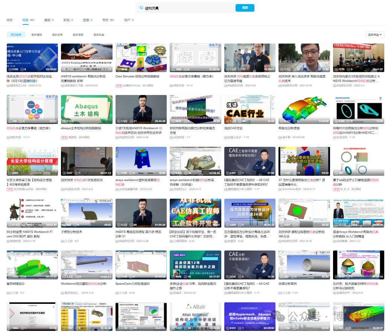Viewport: 388px width, 332px height.
Task: Switch to the 综合 tab
Action: point(9,20)
